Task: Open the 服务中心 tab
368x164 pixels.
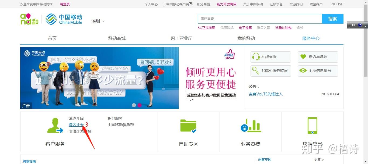Action: (311, 38)
